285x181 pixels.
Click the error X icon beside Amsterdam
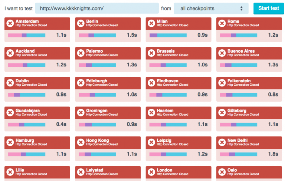(10, 23)
